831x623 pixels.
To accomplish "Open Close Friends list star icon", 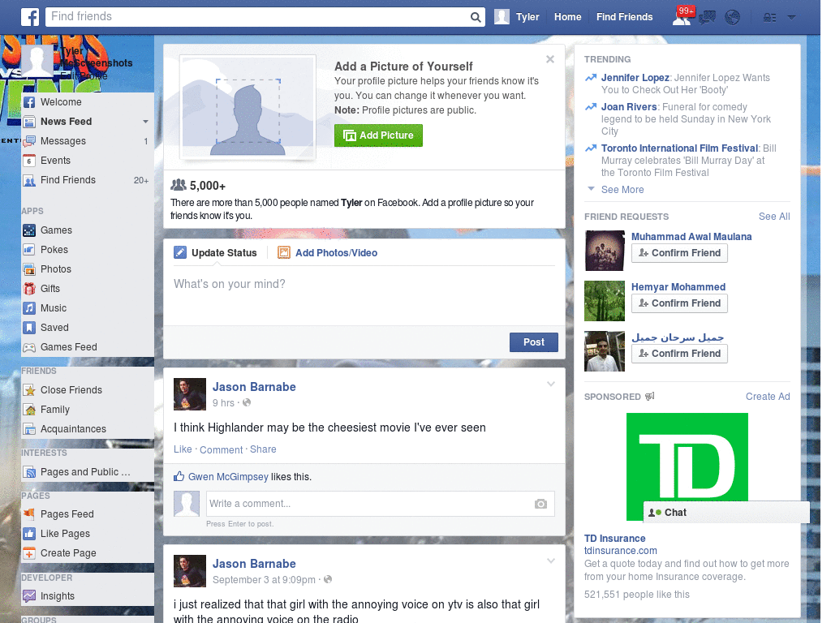I will [29, 390].
